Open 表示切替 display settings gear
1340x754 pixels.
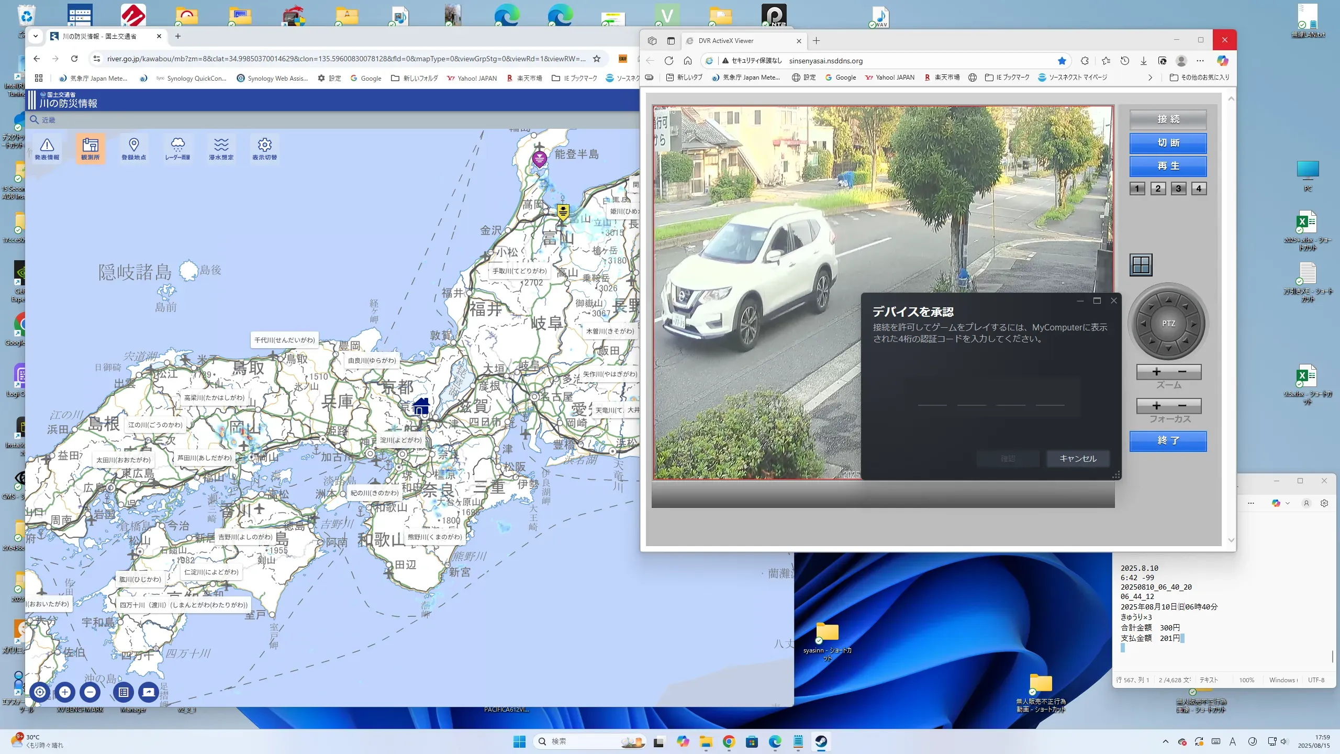tap(264, 148)
